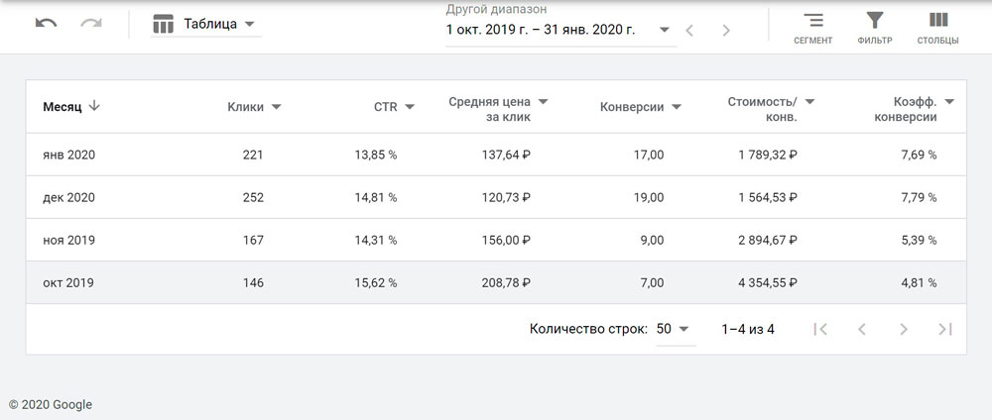Open the Конверсии column menu
992x420 pixels.
[677, 107]
